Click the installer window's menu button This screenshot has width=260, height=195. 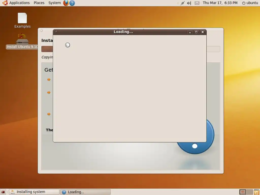point(41,30)
